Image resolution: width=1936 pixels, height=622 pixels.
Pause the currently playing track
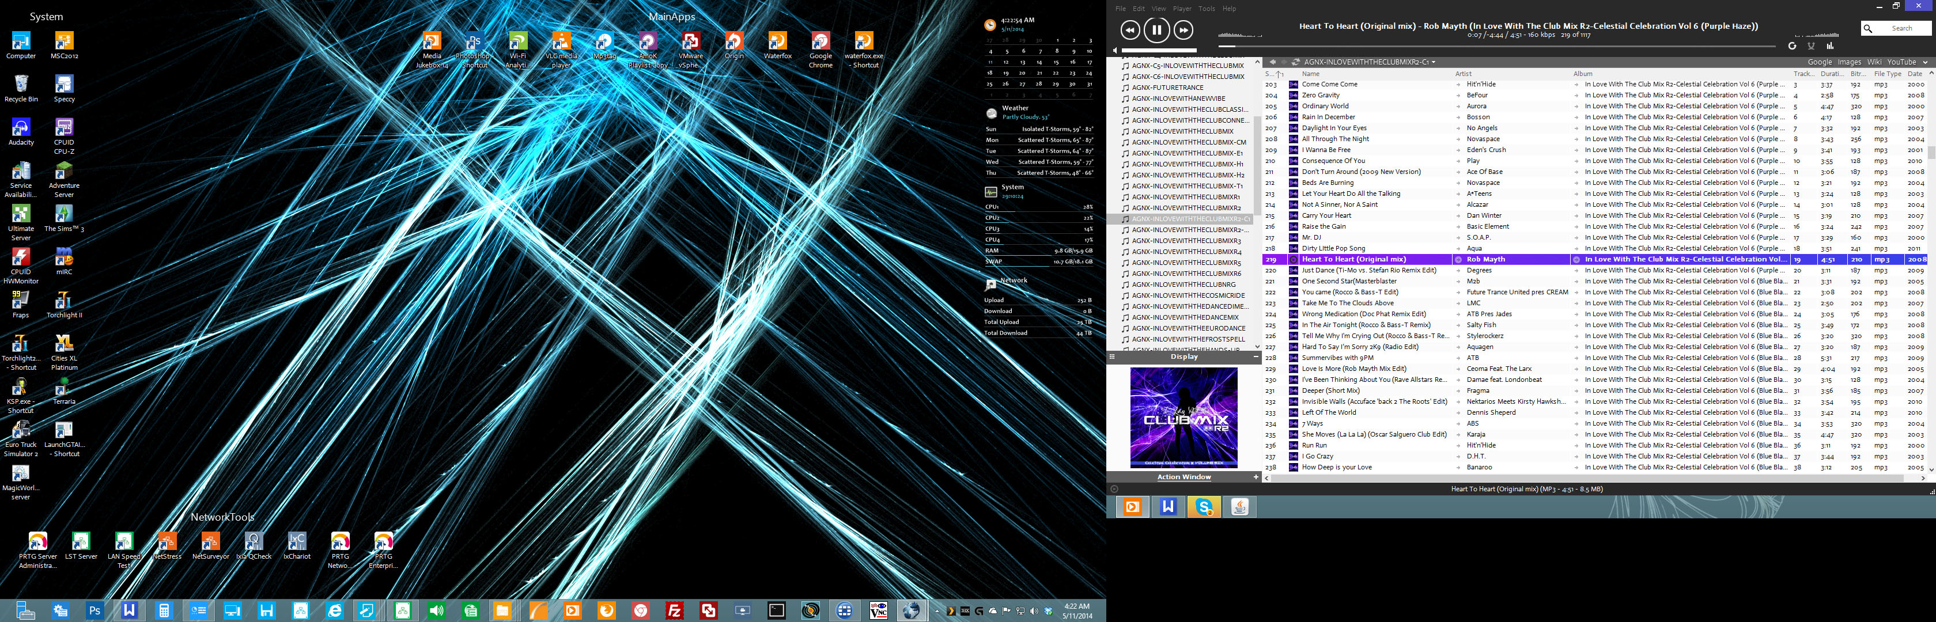tap(1156, 30)
